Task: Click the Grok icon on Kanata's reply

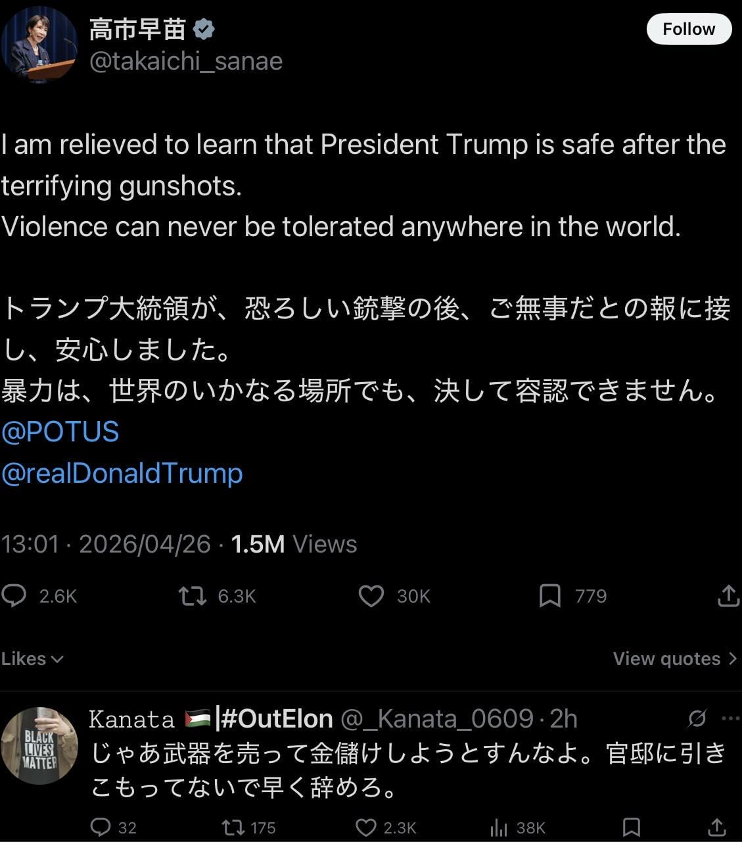Action: 697,719
